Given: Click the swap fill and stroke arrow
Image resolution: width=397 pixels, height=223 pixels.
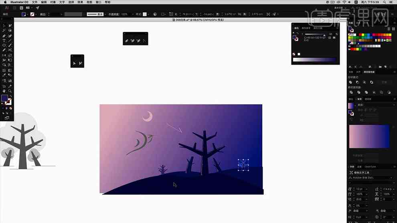Looking at the screenshot, I should tap(10, 96).
